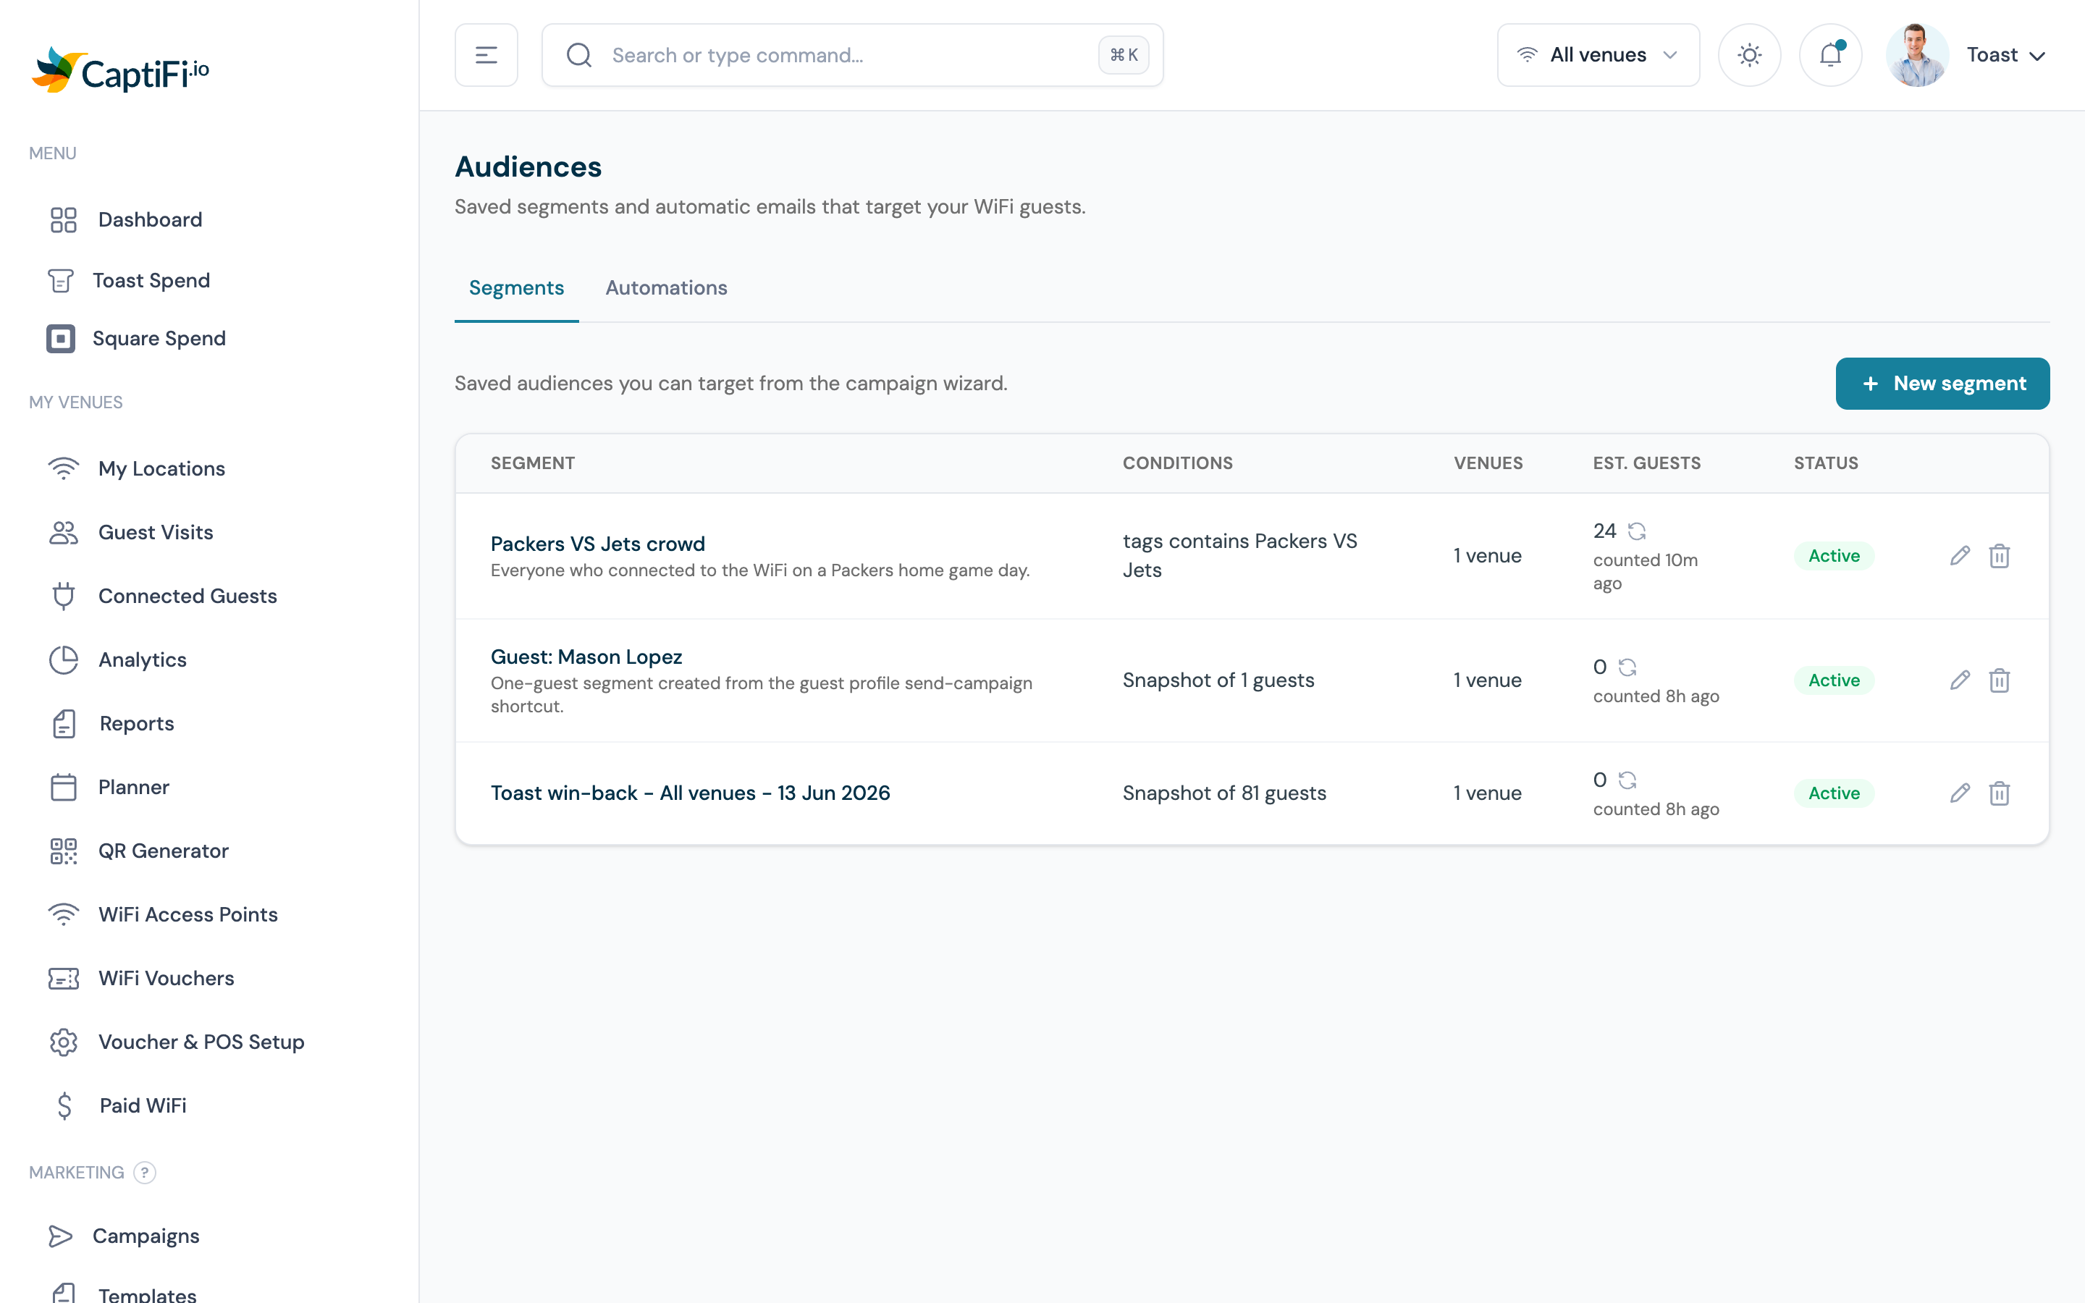Click the Campaigns send icon

coord(60,1236)
